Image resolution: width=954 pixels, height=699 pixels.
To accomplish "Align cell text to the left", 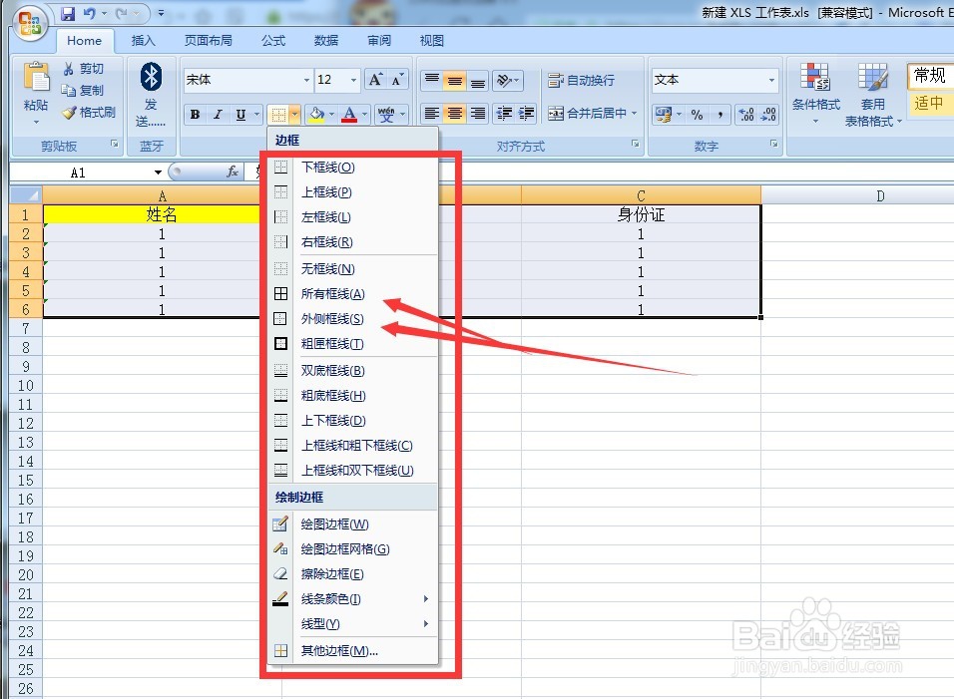I will point(432,113).
